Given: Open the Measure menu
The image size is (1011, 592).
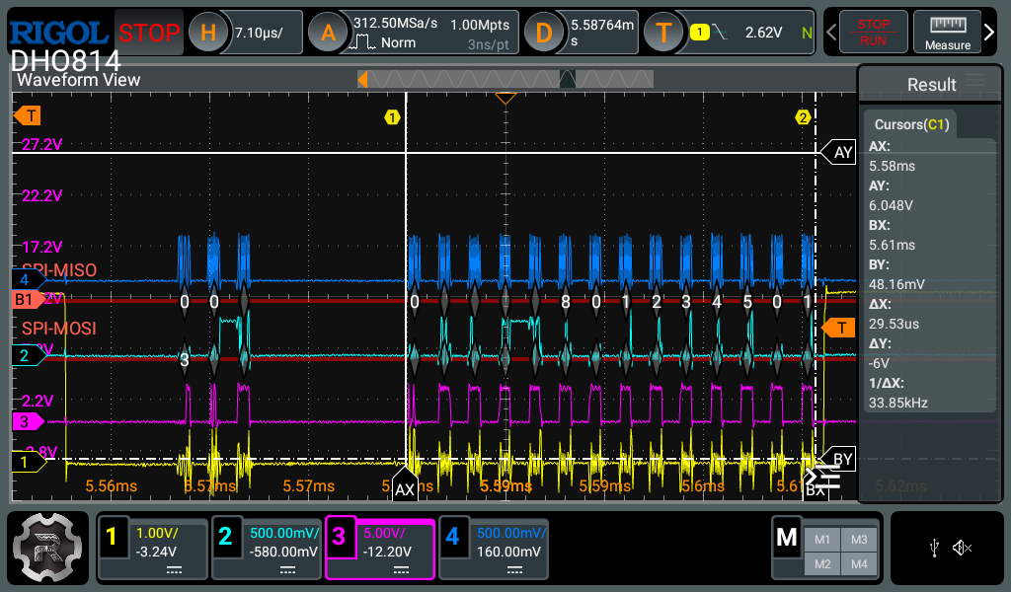Looking at the screenshot, I should 947,33.
